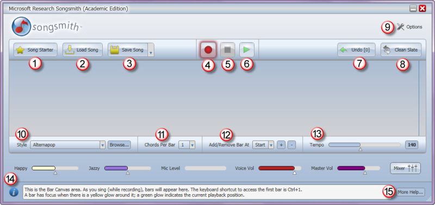Minimize the Songsmith window
This screenshot has width=435, height=205.
(x=413, y=9)
